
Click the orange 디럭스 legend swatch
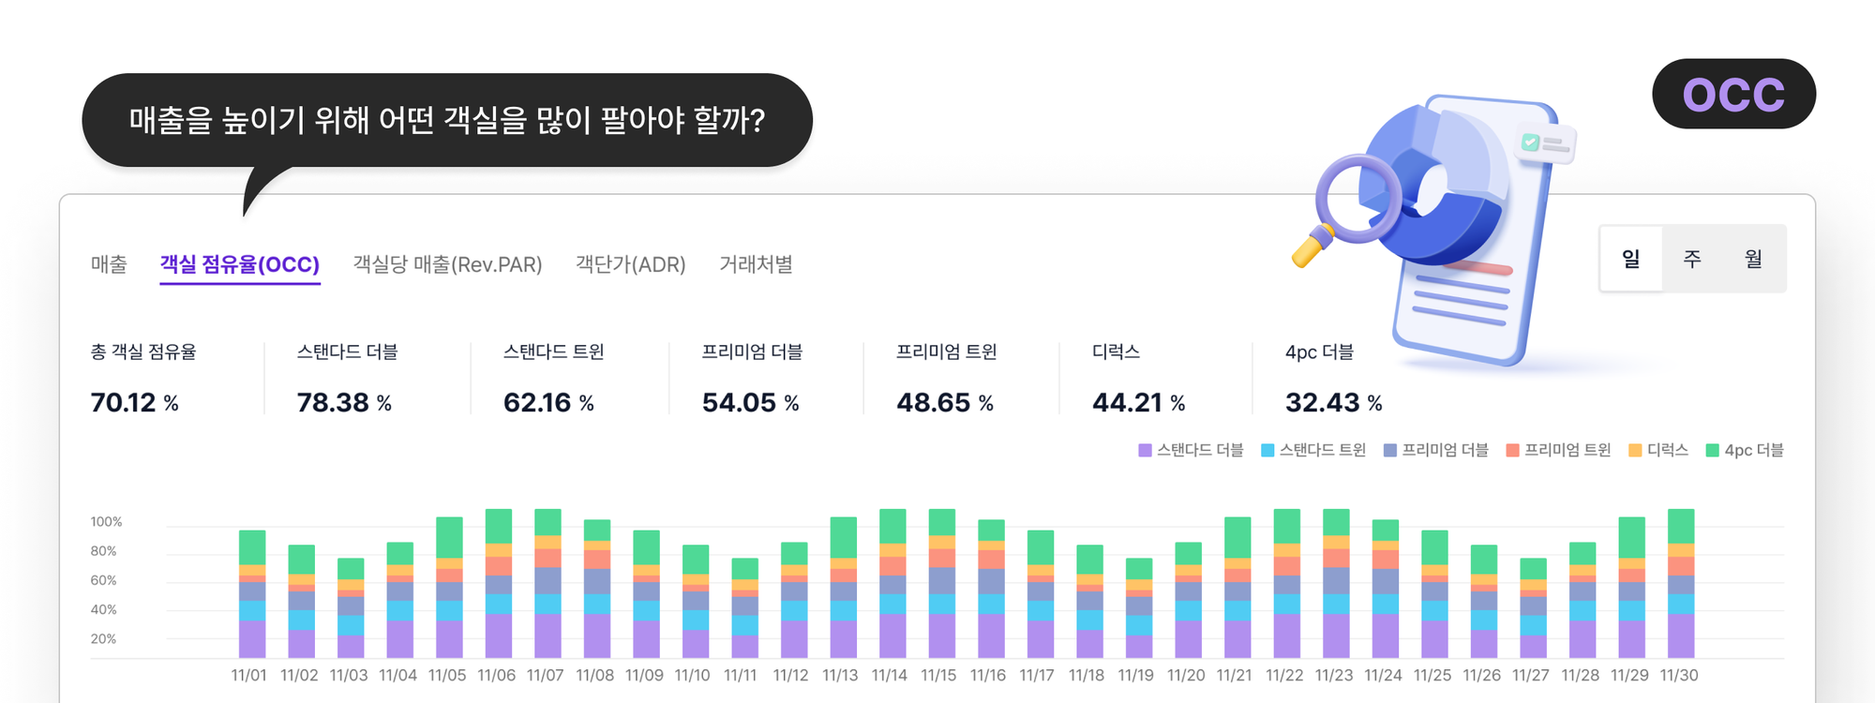[x=1635, y=451]
